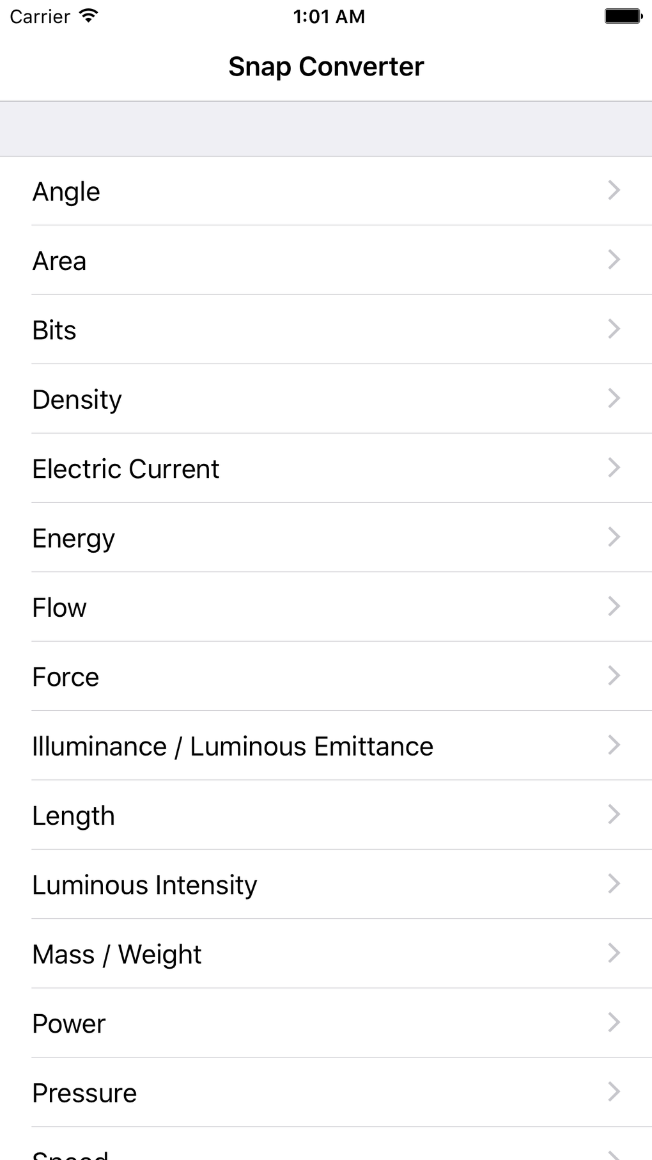Open Illuminance / Luminous Emittance
Screen dimensions: 652x1160
(233, 746)
